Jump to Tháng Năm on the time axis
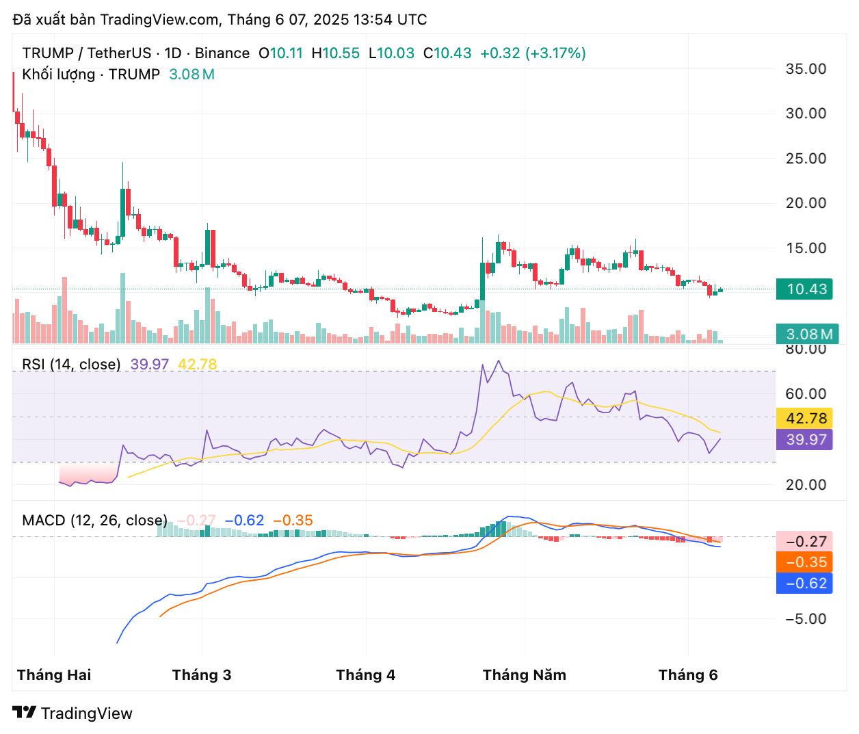The height and width of the screenshot is (734, 859). tap(525, 675)
